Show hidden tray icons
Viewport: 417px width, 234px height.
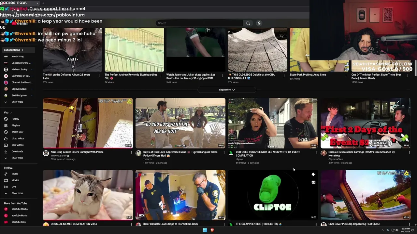pos(382,230)
